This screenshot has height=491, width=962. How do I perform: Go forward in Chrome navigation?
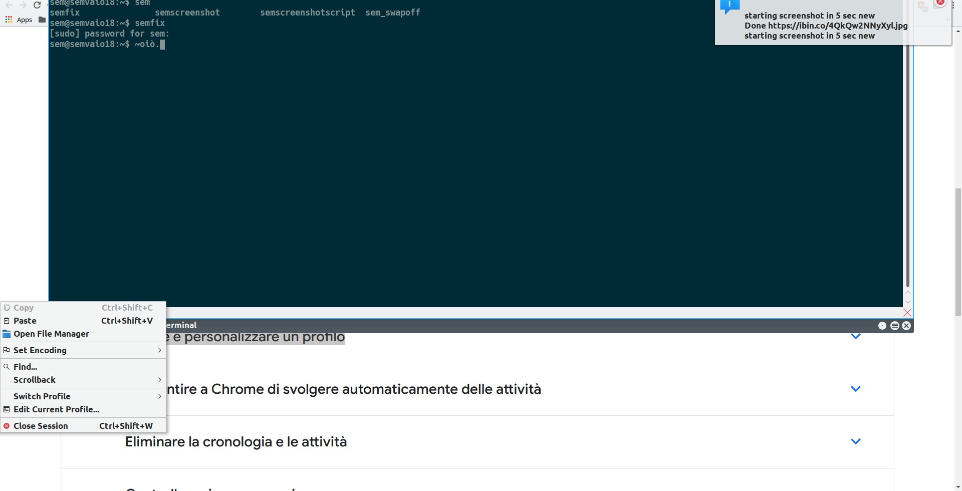23,5
